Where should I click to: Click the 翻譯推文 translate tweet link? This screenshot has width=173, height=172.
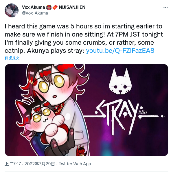12,58
